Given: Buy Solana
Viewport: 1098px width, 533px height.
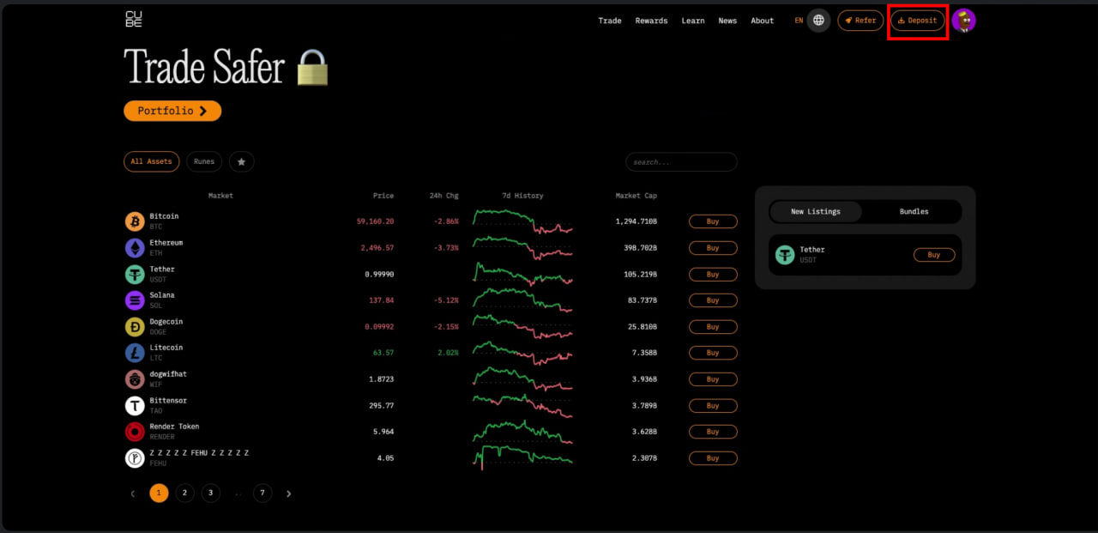Looking at the screenshot, I should [x=713, y=300].
